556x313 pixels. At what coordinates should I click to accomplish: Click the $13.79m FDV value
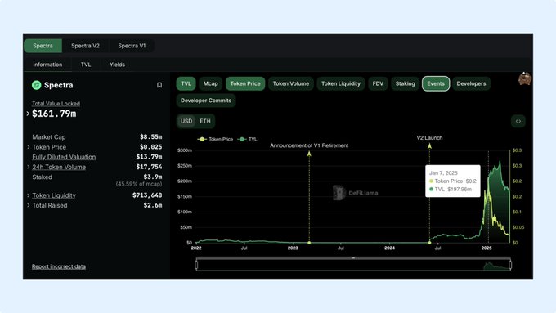(149, 157)
